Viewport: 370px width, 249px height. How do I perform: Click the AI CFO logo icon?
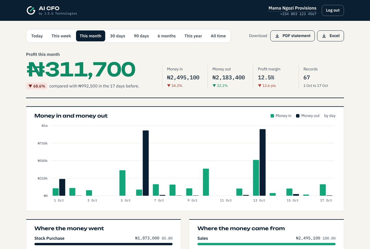point(31,10)
